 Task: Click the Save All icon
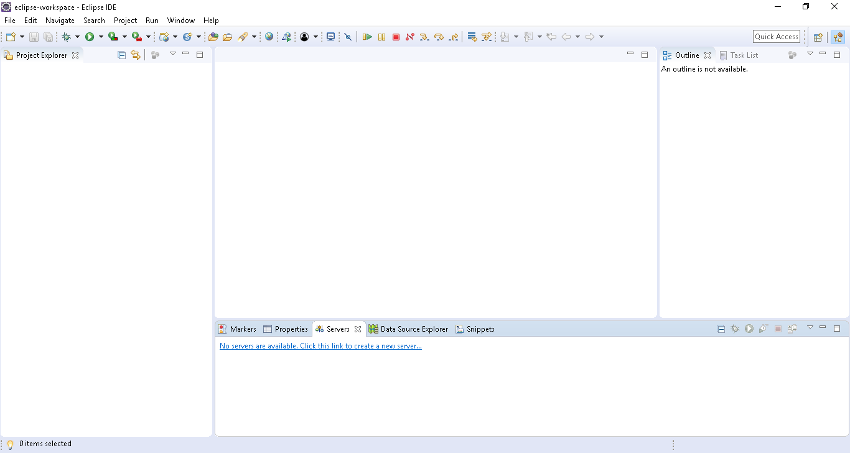click(48, 37)
